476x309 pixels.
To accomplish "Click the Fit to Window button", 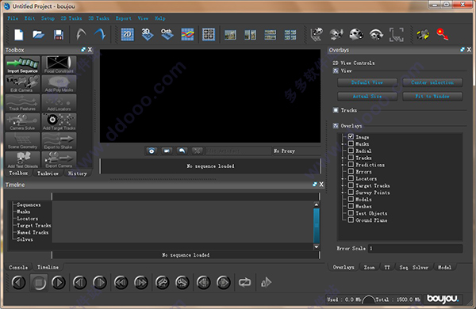I will pos(432,97).
